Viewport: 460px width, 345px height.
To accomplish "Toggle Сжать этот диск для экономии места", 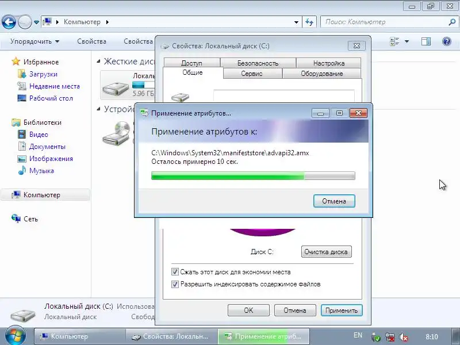I will pos(175,272).
